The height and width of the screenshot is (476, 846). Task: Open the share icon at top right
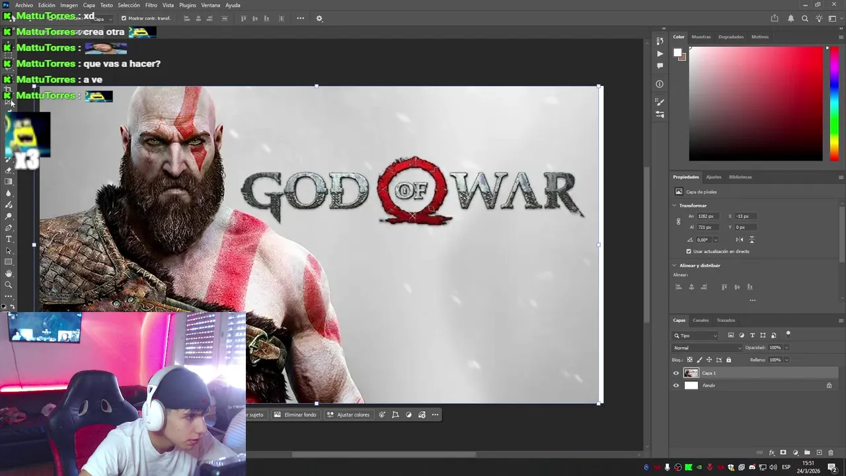[775, 19]
